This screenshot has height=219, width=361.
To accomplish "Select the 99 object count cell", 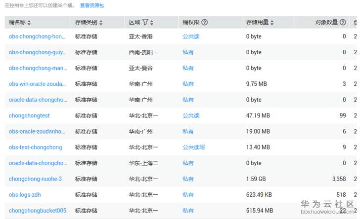I will tap(343, 116).
